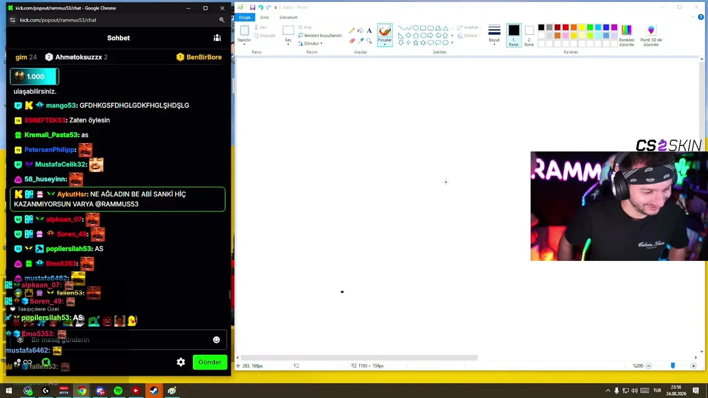Select the Pencil tool in Paint
The height and width of the screenshot is (398, 708).
(352, 31)
